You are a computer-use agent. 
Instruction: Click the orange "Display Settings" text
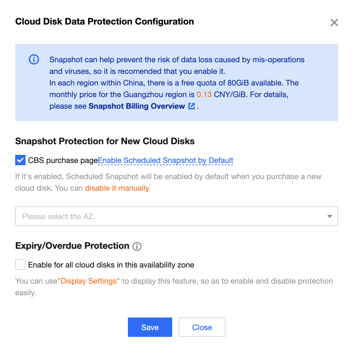coord(88,281)
